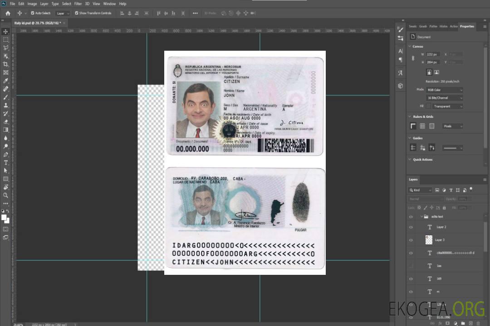Click the delete layer trash icon
This screenshot has height=326, width=490.
tap(478, 323)
